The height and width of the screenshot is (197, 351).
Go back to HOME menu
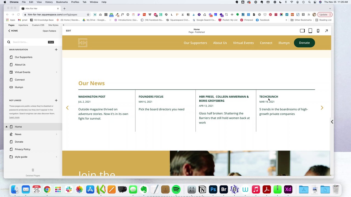click(13, 31)
